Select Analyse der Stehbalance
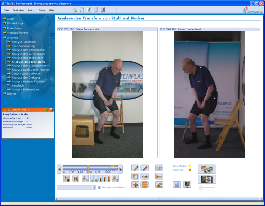This screenshot has height=206, width=265. pos(29,66)
